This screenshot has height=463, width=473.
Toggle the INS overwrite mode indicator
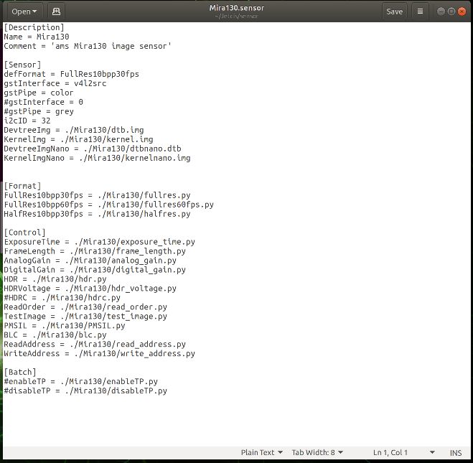(x=456, y=453)
